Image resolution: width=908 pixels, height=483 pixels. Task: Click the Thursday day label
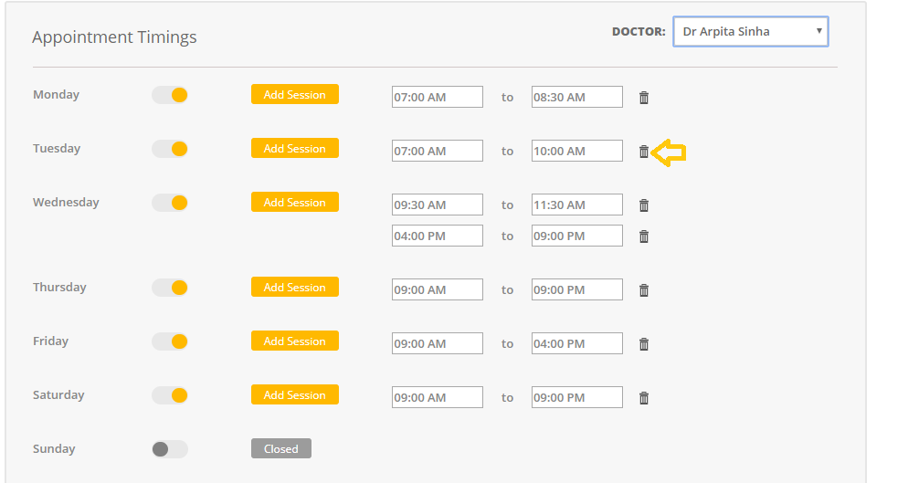[59, 288]
